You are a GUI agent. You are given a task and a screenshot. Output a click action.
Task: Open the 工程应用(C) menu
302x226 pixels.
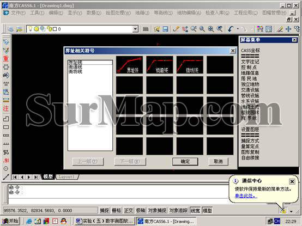click(245, 13)
